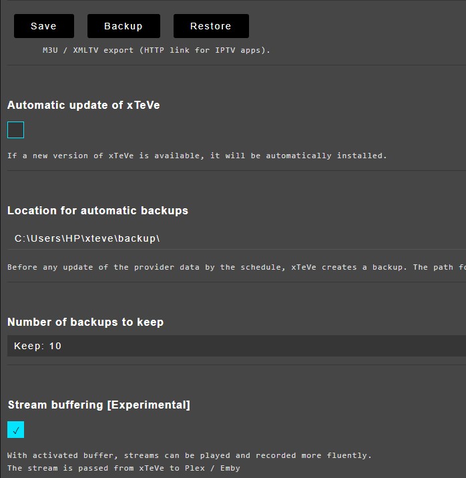Click the Backup button
466x478 pixels.
[x=124, y=26]
